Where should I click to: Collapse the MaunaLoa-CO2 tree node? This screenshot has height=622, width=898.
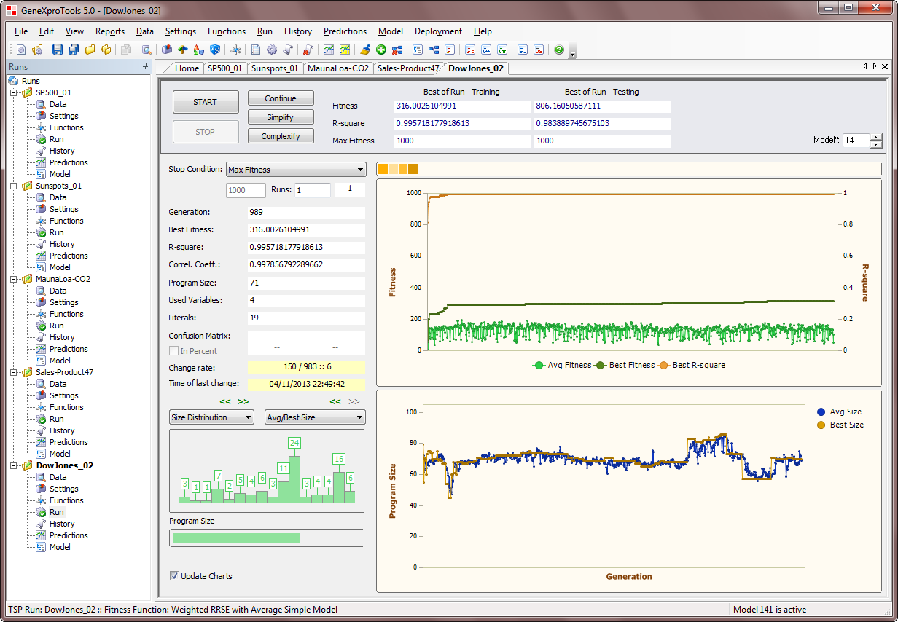tap(13, 279)
